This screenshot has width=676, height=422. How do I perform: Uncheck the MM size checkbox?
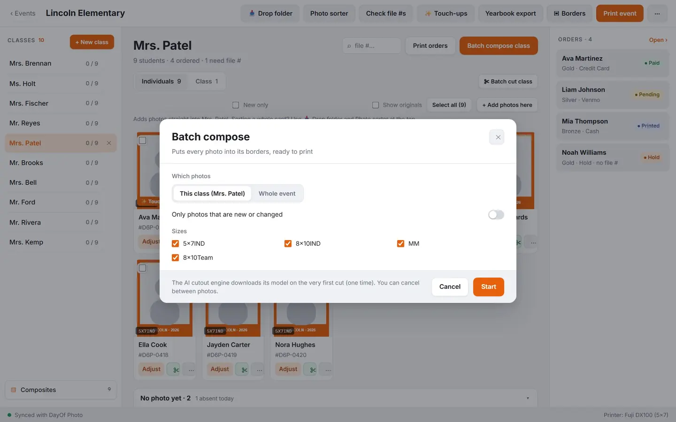pyautogui.click(x=401, y=243)
